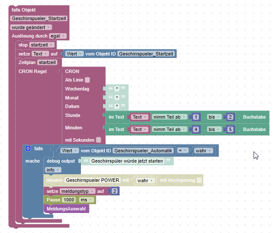The width and height of the screenshot is (275, 233).
Task: Edit the debug text 'Geschirrspüler würde jetzt starten'
Action: (x=127, y=161)
